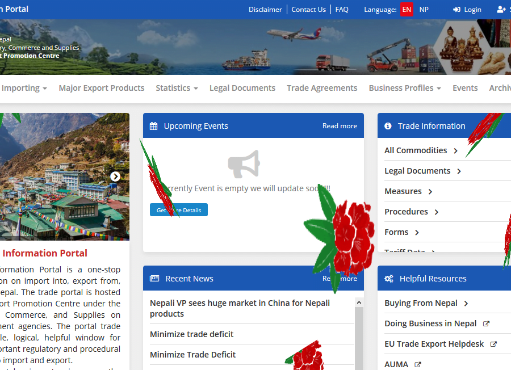Go to Trade Agreements in navigation bar
The image size is (511, 370).
(x=322, y=88)
